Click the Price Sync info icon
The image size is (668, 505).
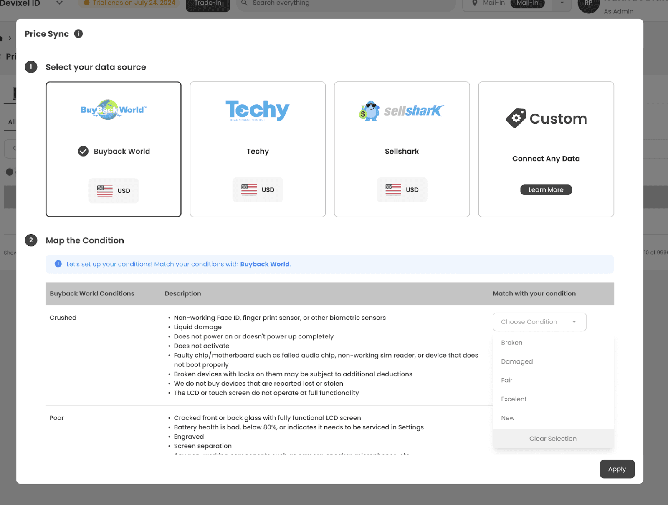[x=78, y=34]
